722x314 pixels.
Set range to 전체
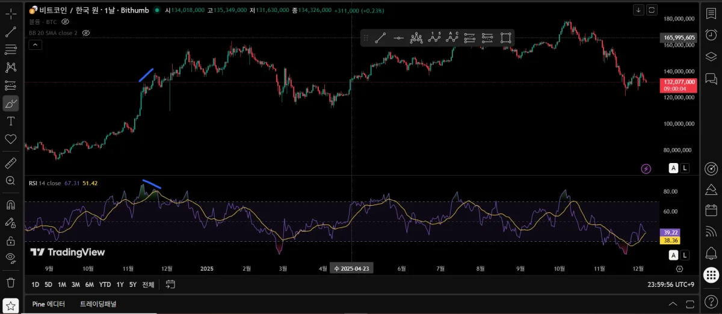click(x=148, y=285)
